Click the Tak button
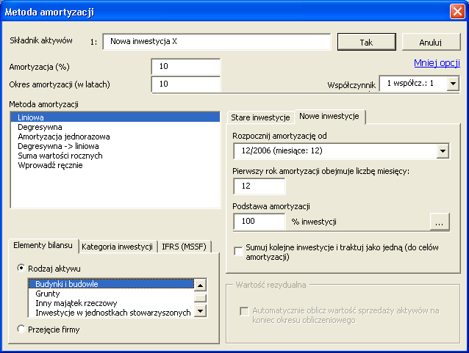 pos(366,42)
